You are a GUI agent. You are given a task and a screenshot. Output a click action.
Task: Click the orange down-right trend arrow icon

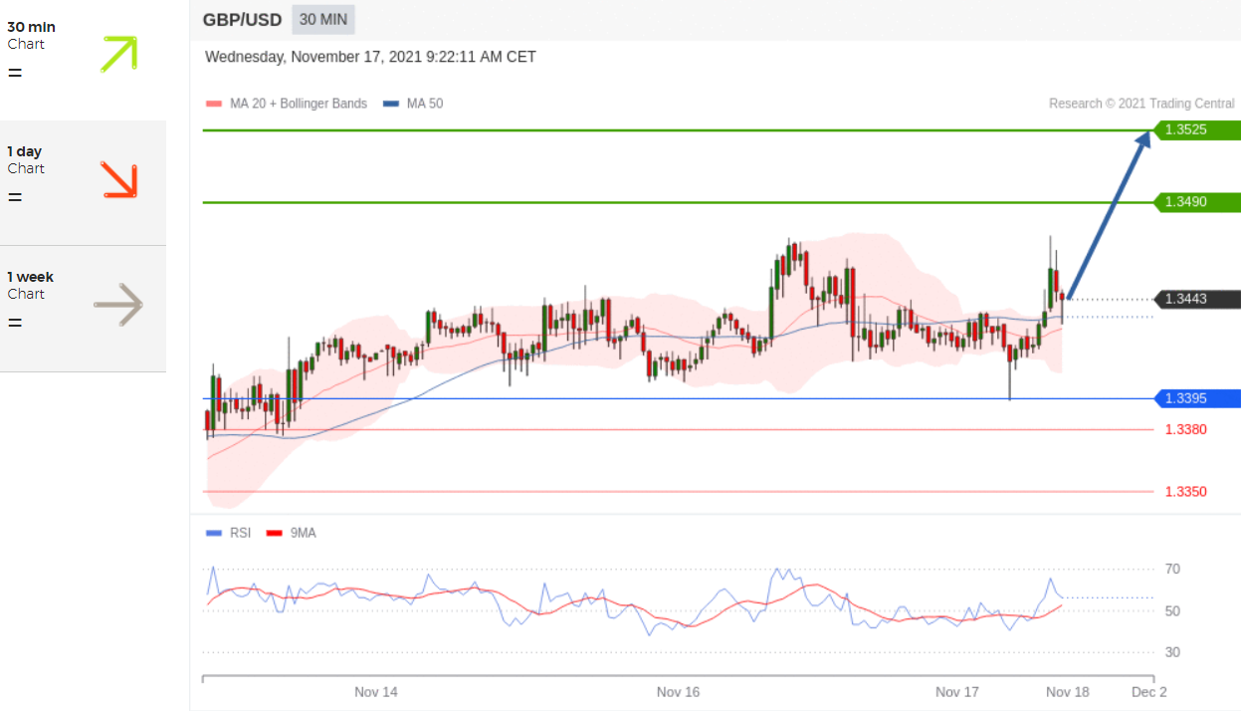tap(118, 179)
